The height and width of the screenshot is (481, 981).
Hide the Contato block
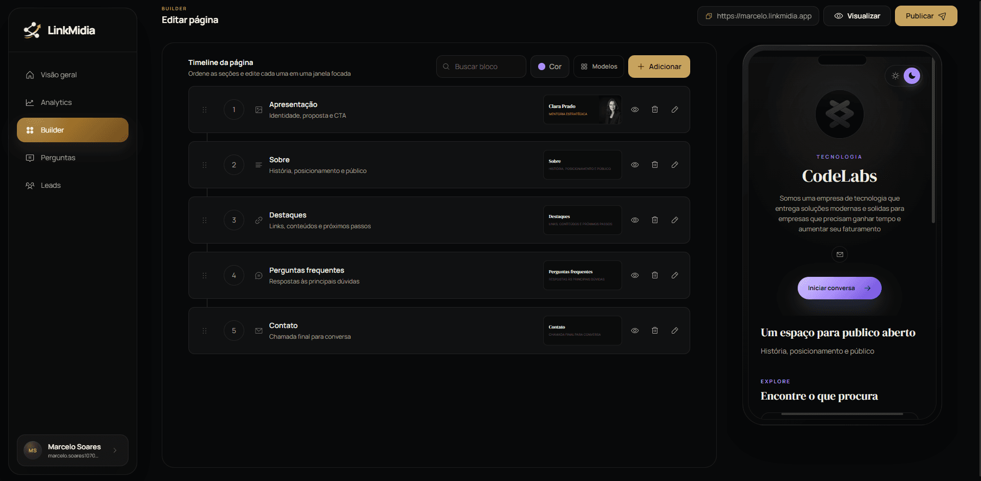tap(635, 331)
